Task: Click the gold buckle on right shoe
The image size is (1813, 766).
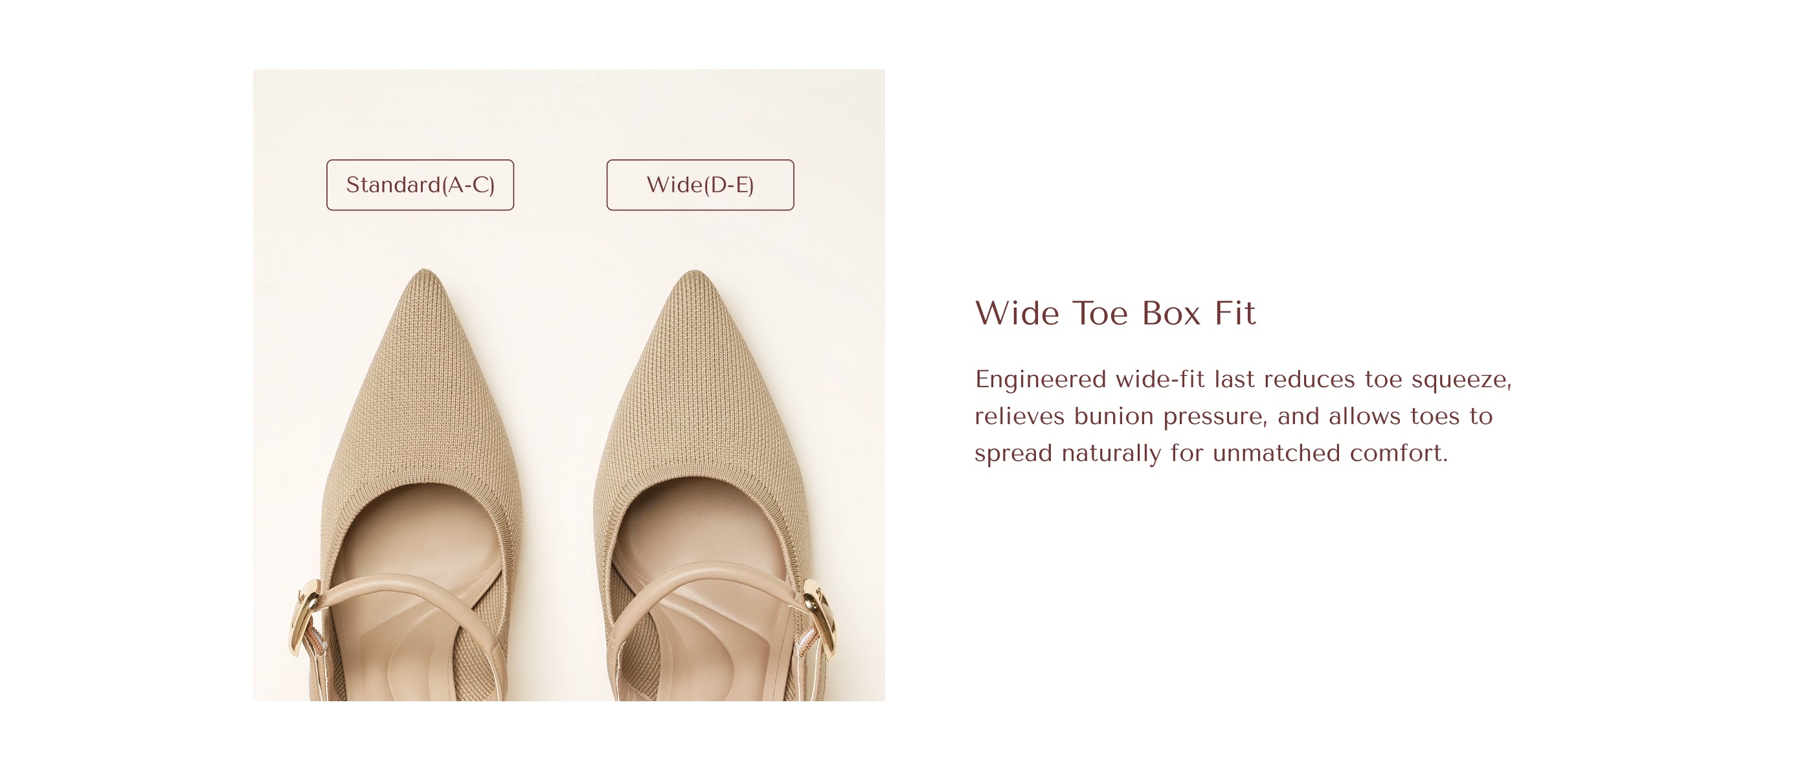Action: point(820,620)
